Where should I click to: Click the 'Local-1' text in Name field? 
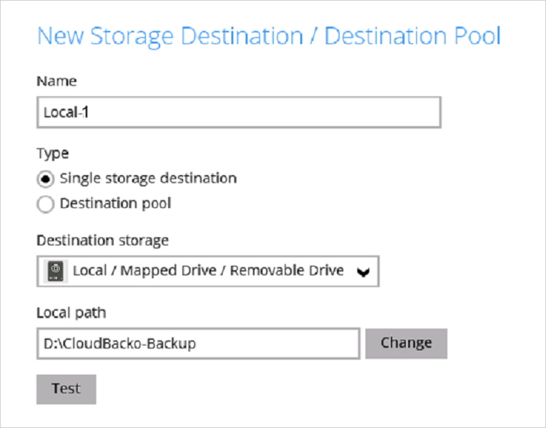[x=66, y=112]
